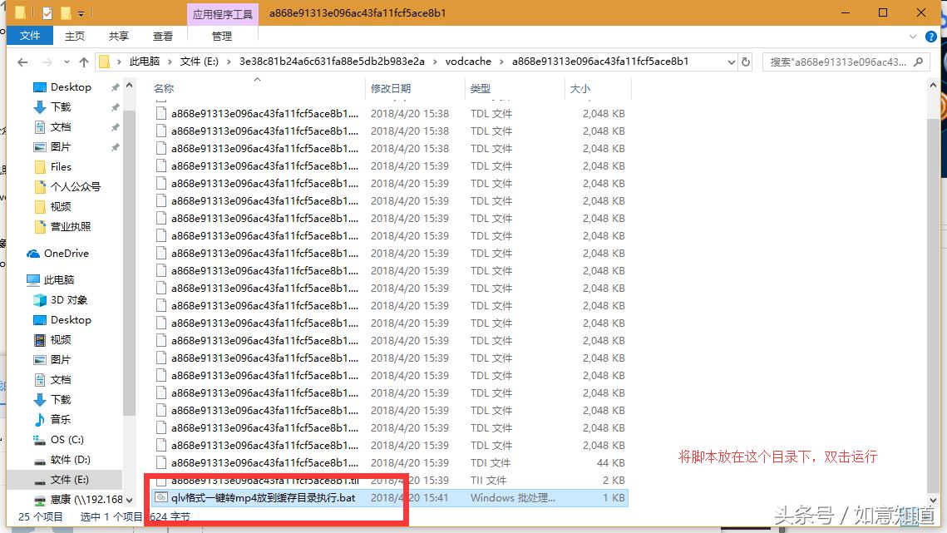Open the help question mark icon

pyautogui.click(x=931, y=37)
